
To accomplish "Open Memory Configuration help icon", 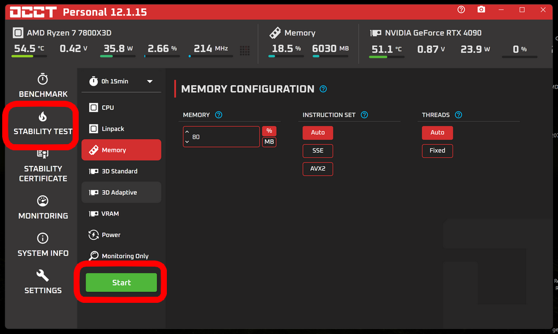I will [323, 89].
